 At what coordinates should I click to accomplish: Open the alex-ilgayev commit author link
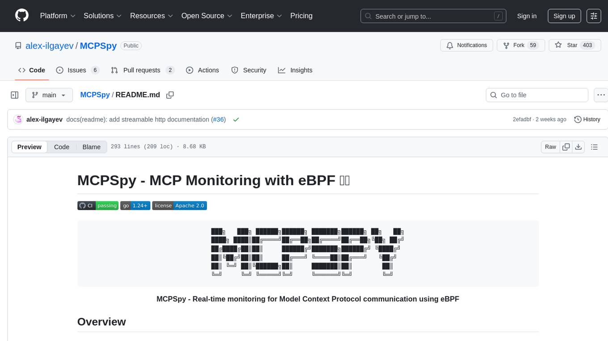pos(44,119)
